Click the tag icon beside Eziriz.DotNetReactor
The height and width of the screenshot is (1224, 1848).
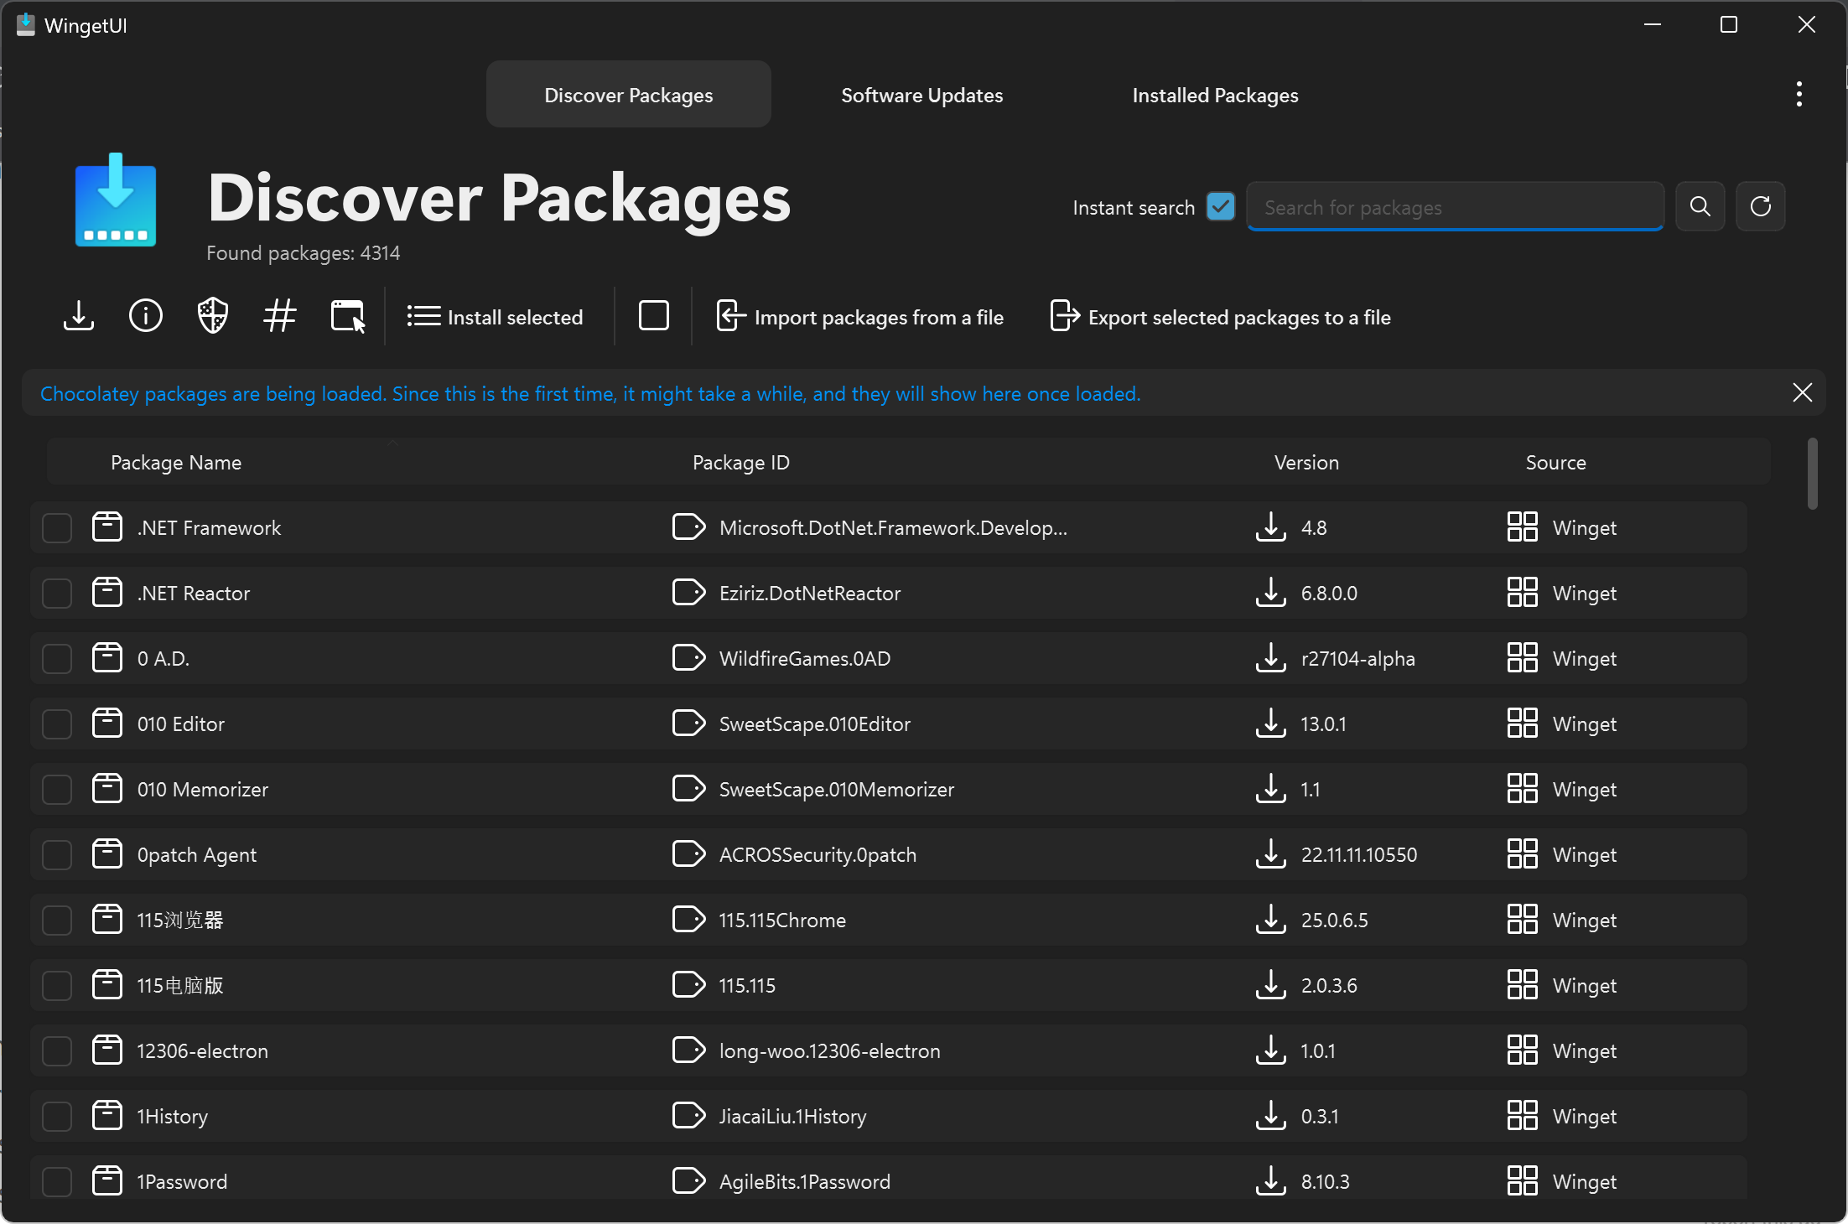(689, 592)
